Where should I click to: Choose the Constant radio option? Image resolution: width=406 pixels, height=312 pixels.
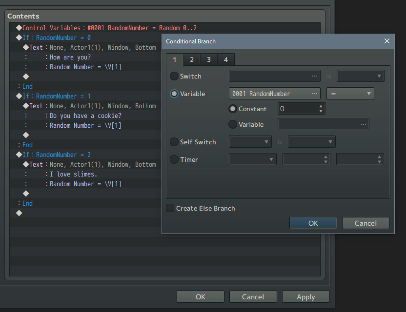pos(232,109)
